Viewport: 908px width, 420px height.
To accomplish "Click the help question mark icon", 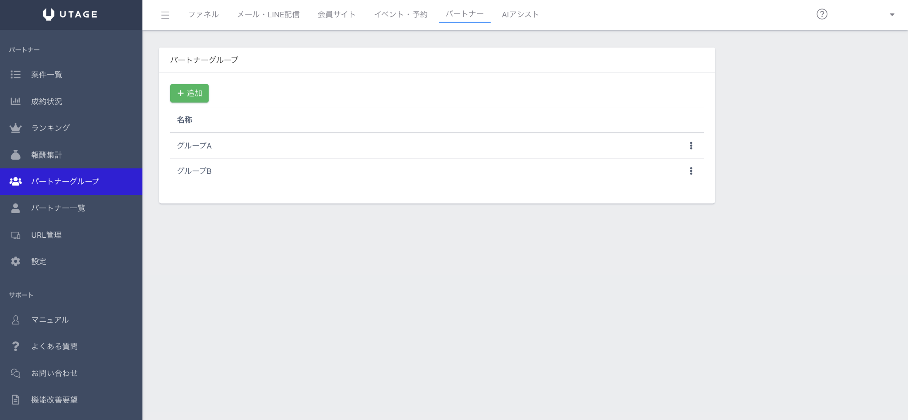I will [x=822, y=14].
